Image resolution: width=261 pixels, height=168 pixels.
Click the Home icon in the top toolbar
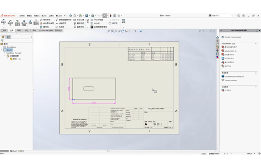70,16
